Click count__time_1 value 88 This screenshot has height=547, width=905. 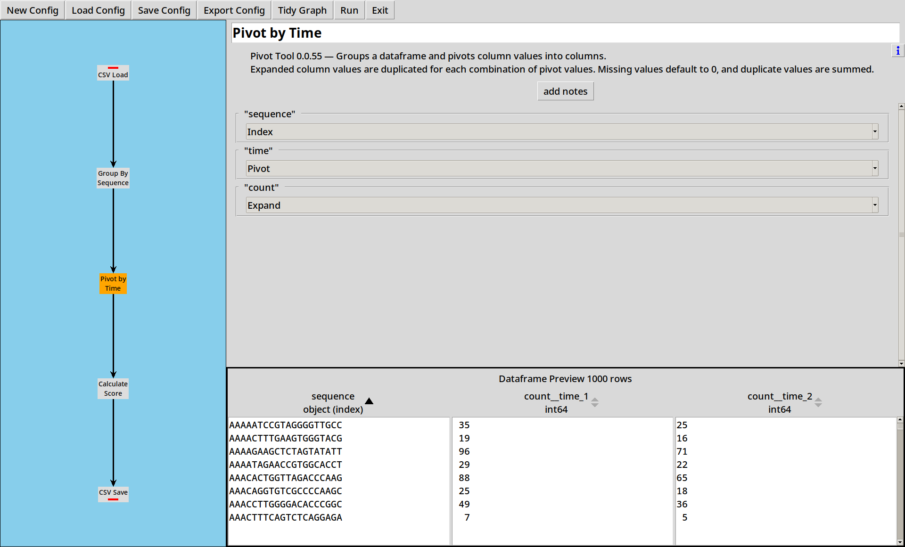coord(464,478)
